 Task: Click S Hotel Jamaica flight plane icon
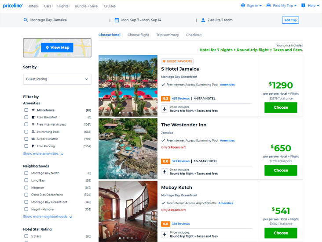coord(165,109)
